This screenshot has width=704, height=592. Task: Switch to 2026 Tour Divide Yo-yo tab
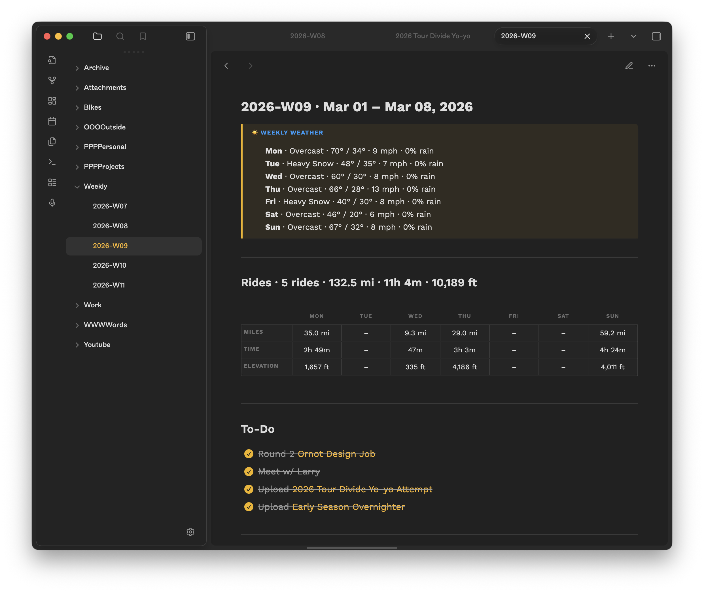(432, 36)
